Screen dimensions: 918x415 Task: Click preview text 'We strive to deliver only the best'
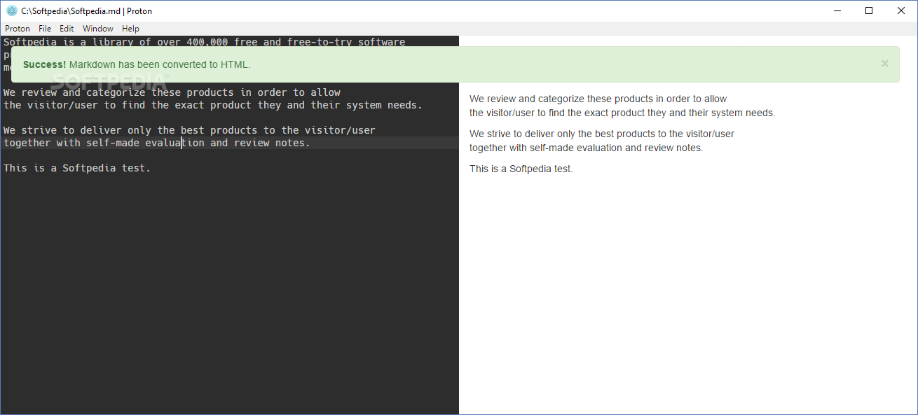pos(602,134)
